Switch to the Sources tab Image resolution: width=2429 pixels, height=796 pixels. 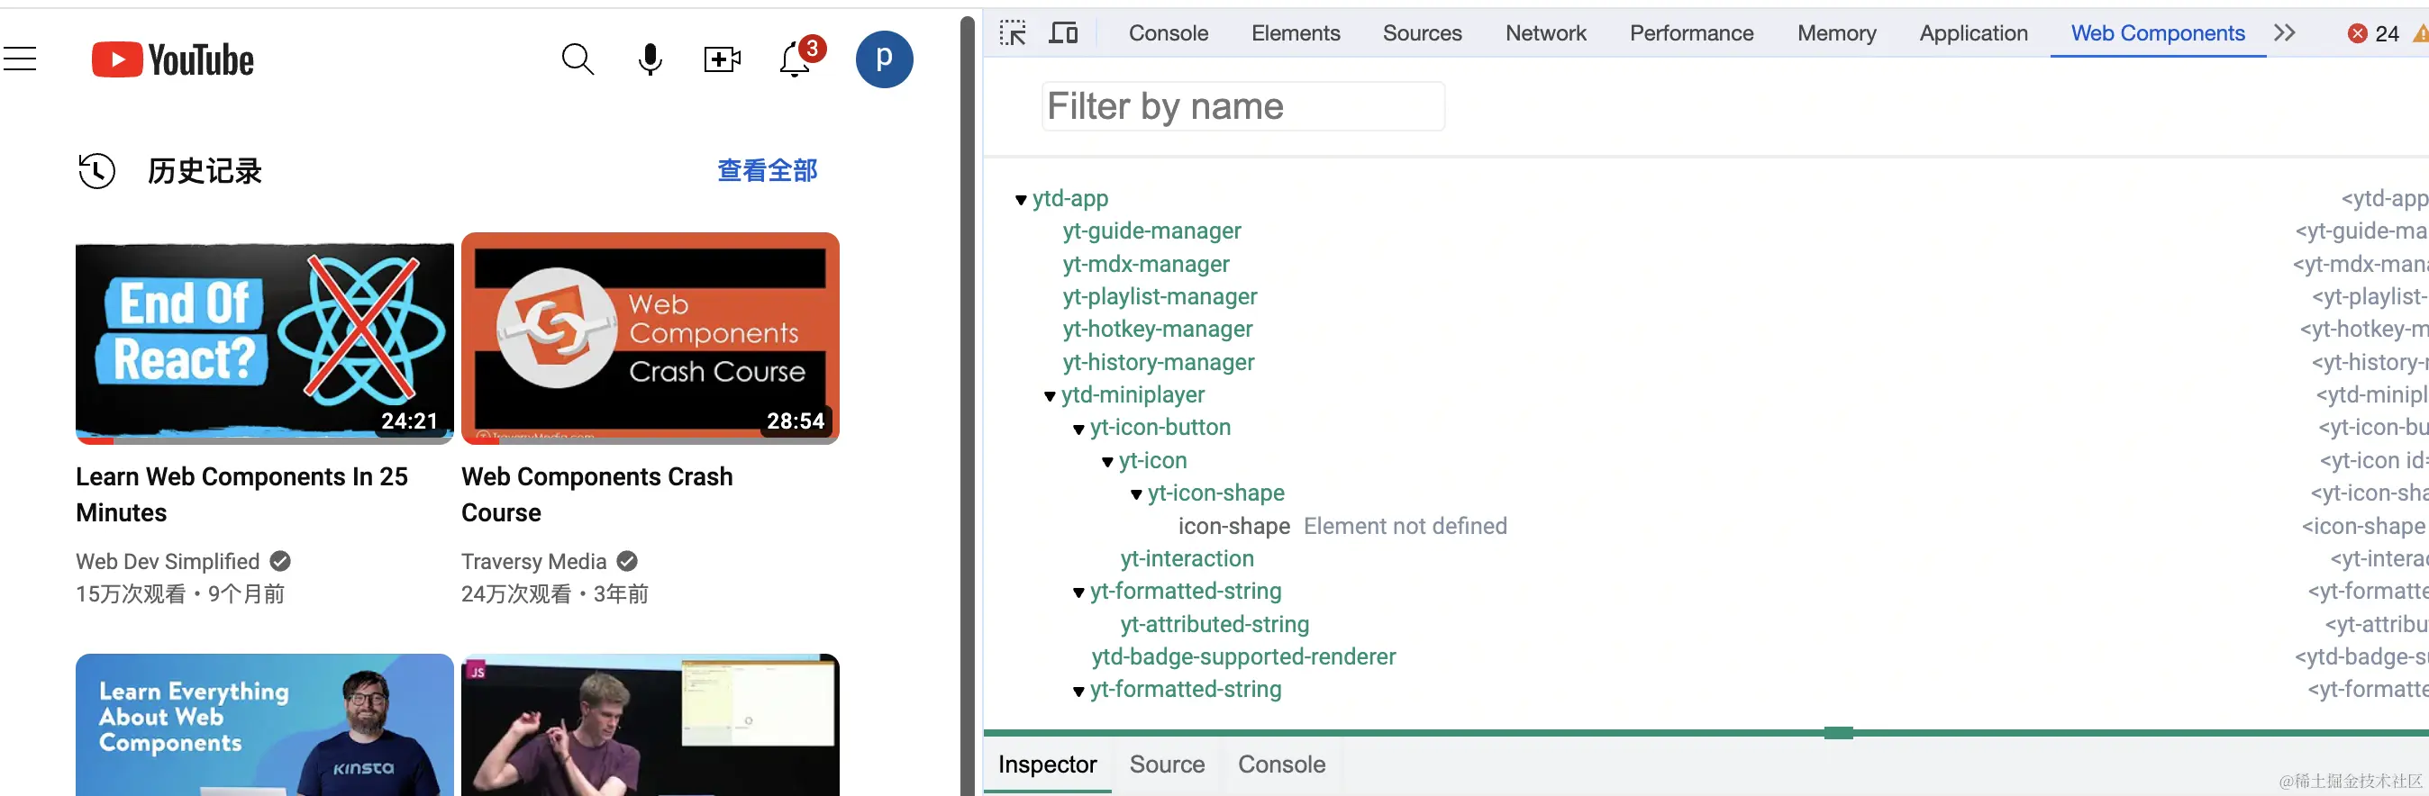(1422, 33)
